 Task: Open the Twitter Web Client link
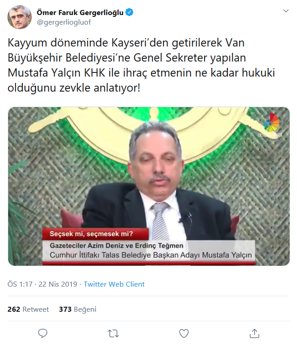[x=114, y=284]
